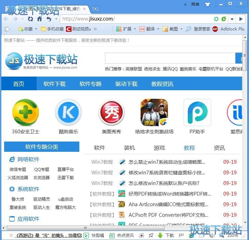Click the 英雄联盟 hot recommendation link
Screen dimensions: 249x240
[133, 69]
